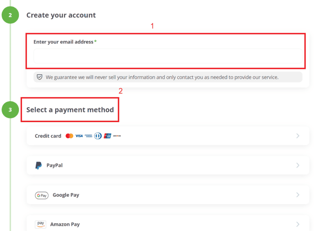Screen dimensions: 314x231
Task: Click the shield guarantee icon
Action: (40, 77)
